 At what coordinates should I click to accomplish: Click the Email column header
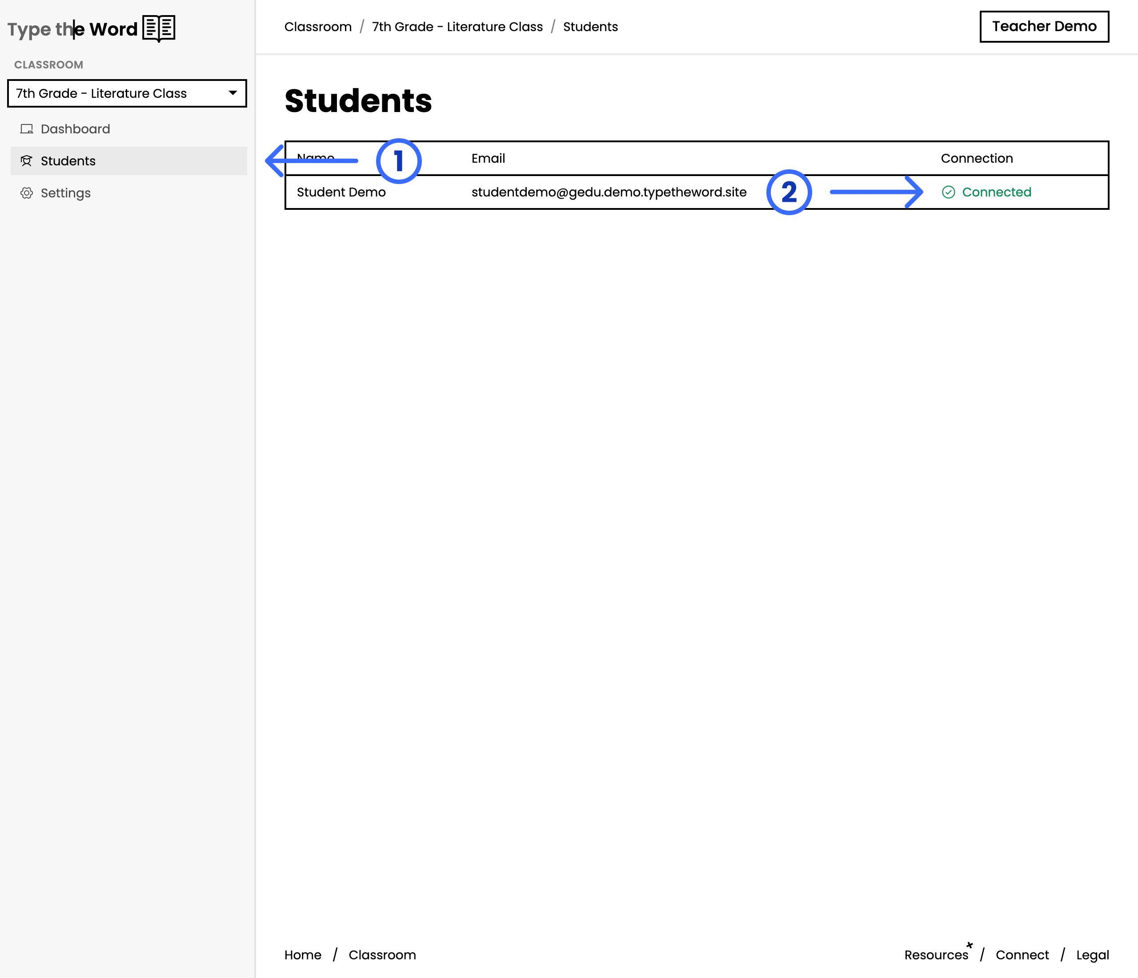(x=488, y=158)
